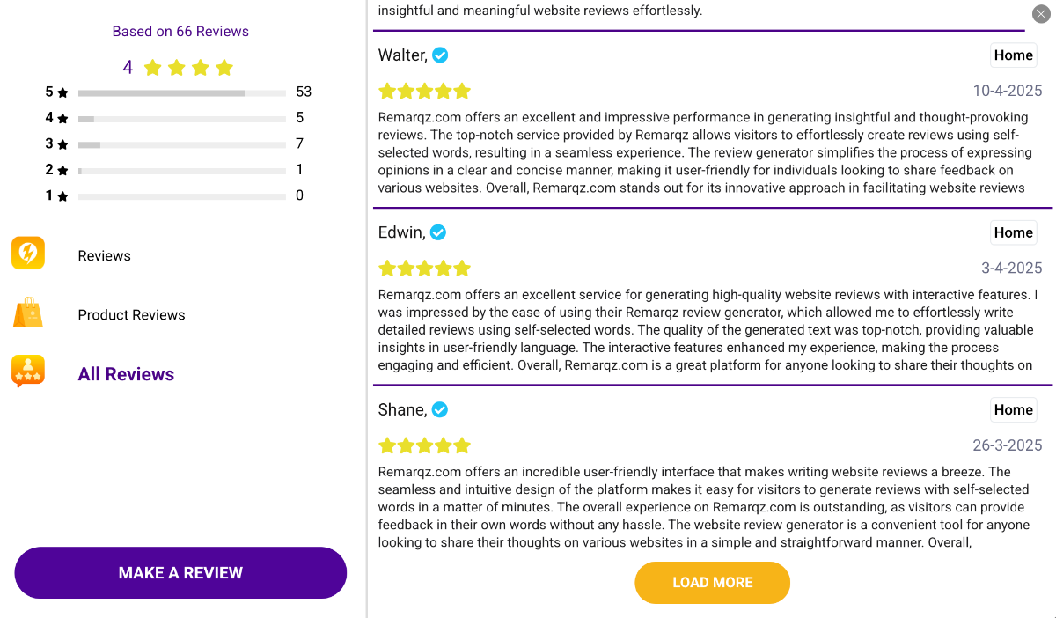Click the date on Edwin's review
Viewport: 1056px width, 618px height.
click(1007, 267)
